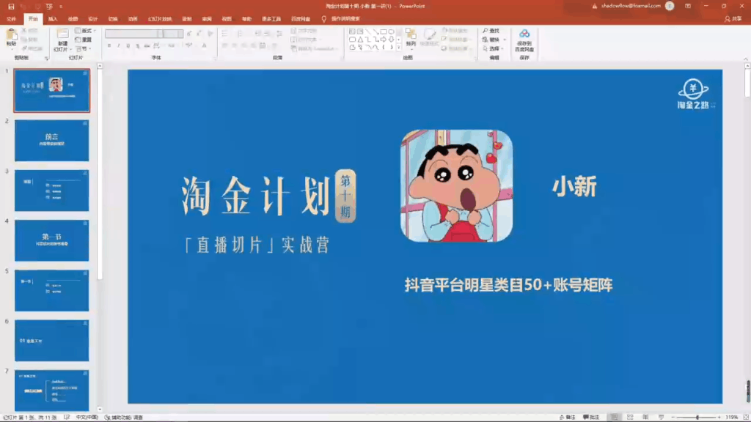
Task: Open the Select (选择) dropdown
Action: 494,49
